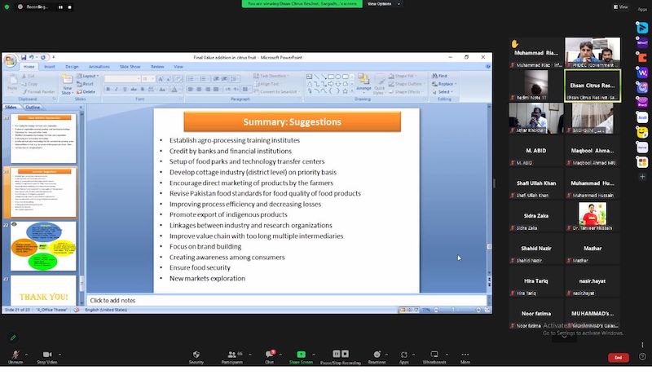
Task: Switch to the Slide Show ribbon tab
Action: tap(130, 67)
